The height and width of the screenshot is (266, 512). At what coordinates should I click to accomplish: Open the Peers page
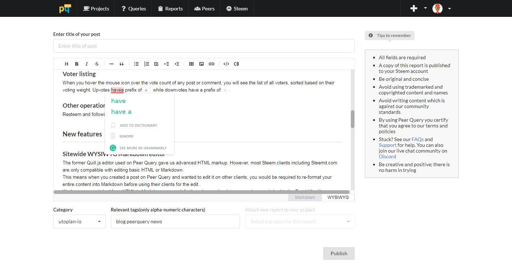(204, 9)
